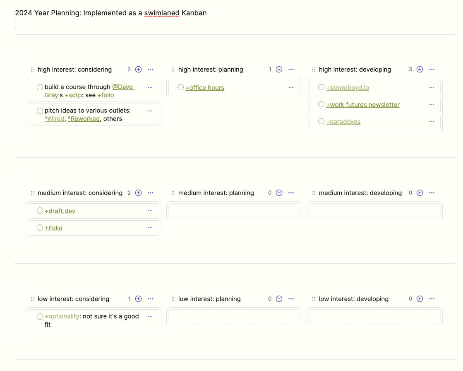Open the +stoweboyd.io card's more menu

(x=432, y=87)
